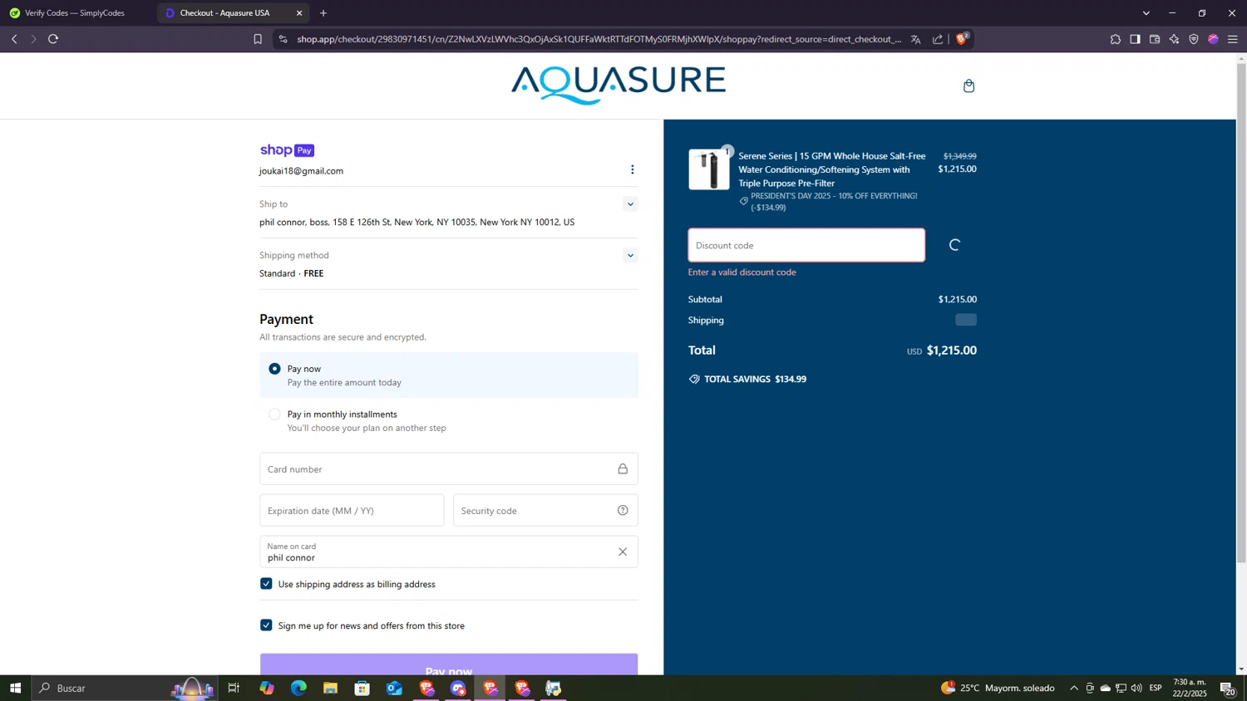View site information icon in address bar
The image size is (1247, 701).
pos(283,39)
